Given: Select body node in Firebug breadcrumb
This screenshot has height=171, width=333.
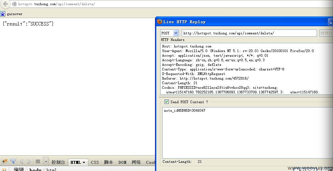Looking at the screenshot, I should coord(35,169).
